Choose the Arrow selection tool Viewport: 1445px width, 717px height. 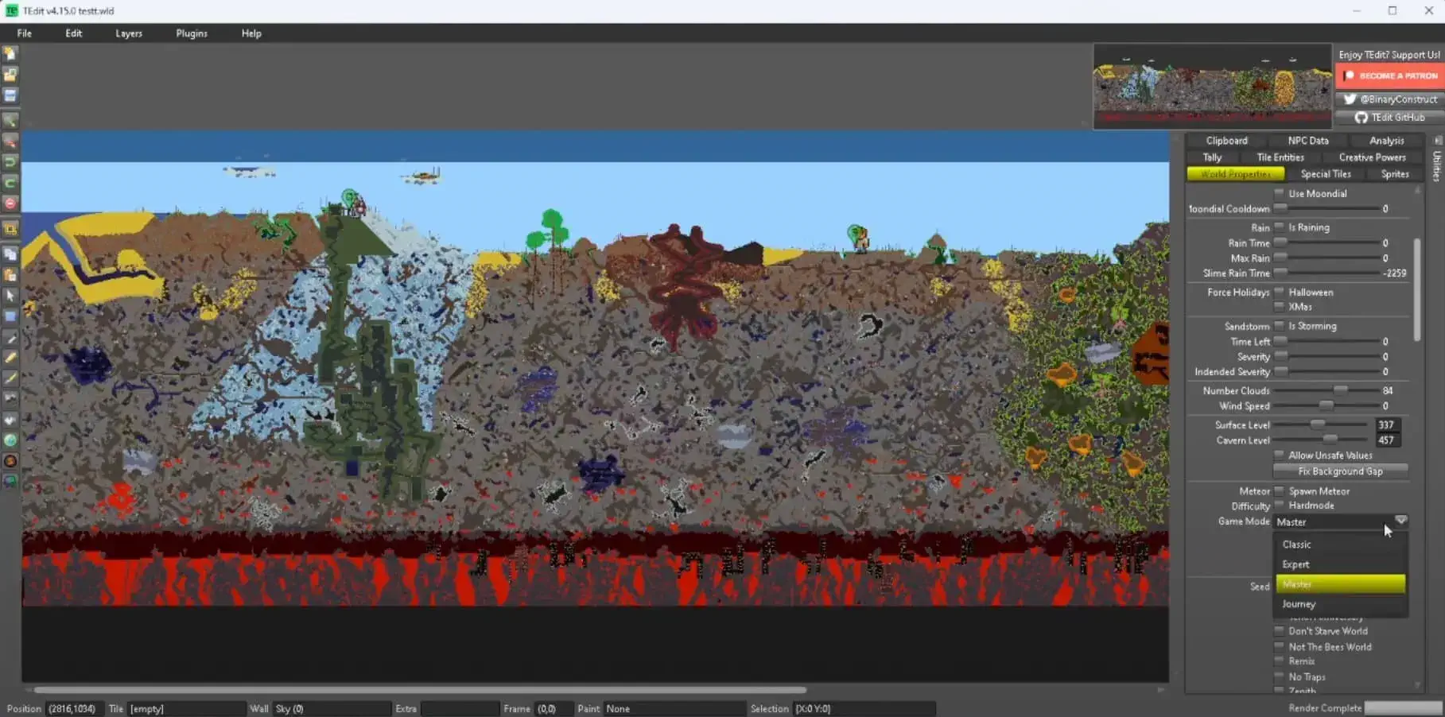pos(10,295)
